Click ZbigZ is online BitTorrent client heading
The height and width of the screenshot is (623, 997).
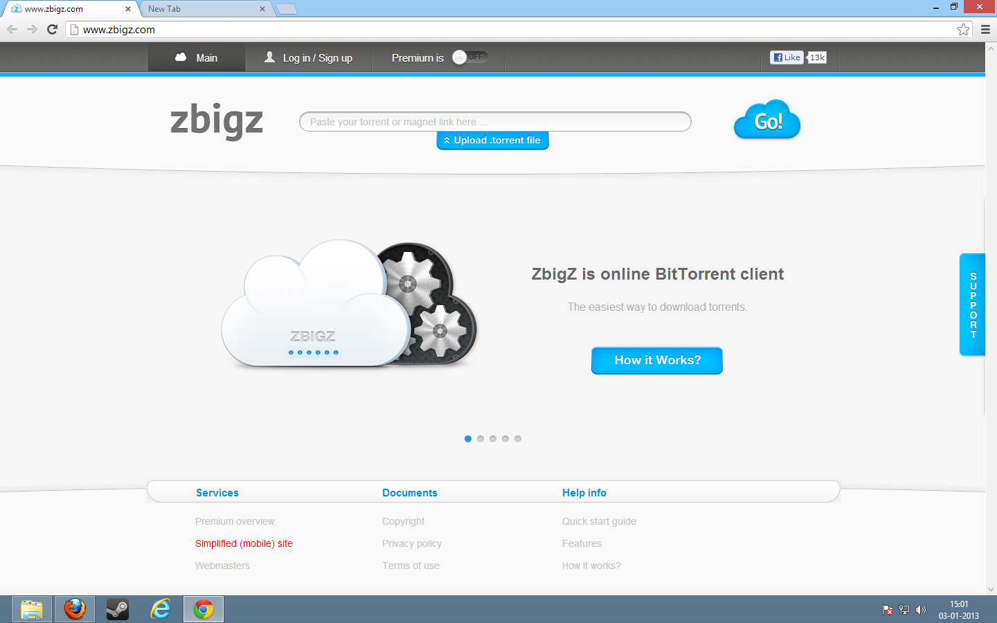[657, 274]
